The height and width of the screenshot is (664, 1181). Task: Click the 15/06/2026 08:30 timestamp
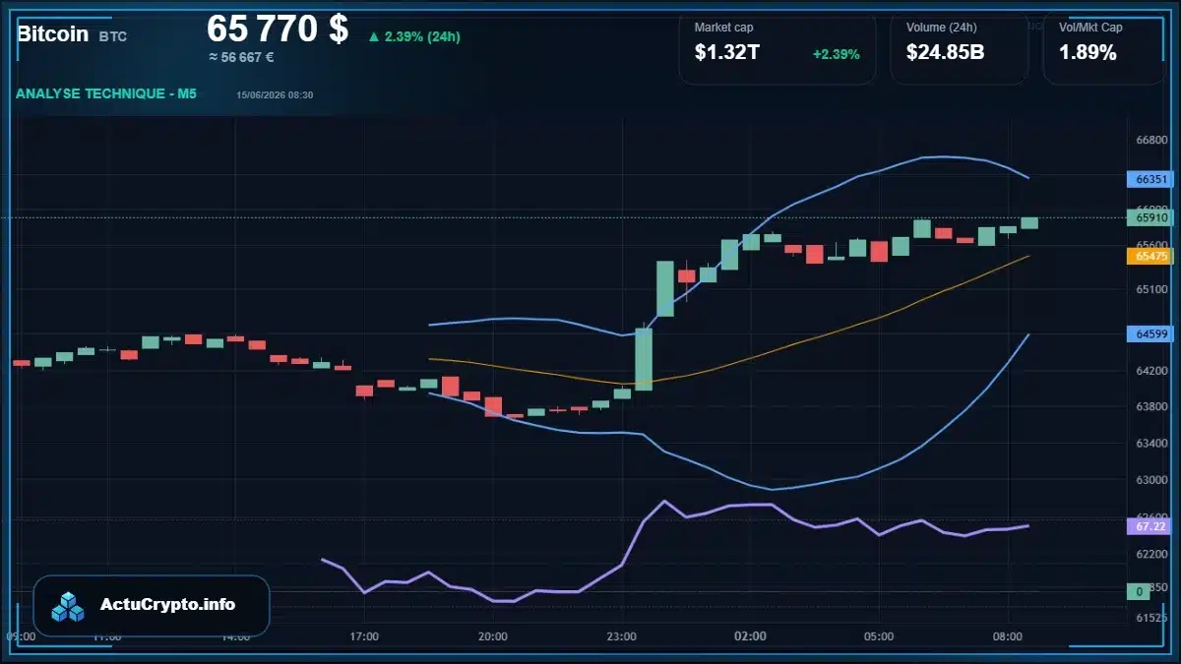click(275, 95)
